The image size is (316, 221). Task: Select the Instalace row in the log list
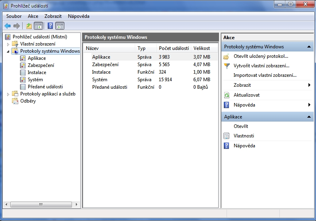point(151,72)
